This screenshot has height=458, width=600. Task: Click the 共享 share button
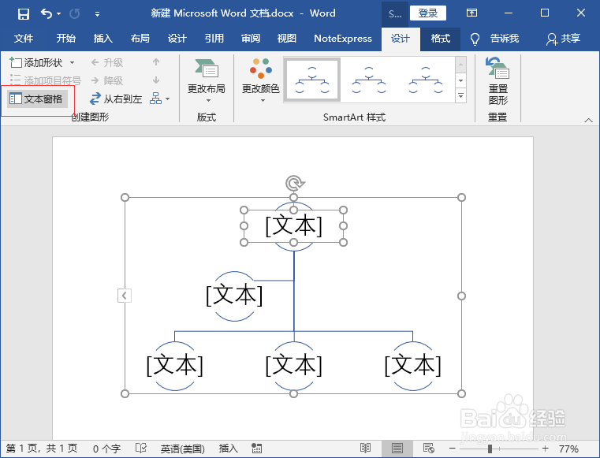[x=563, y=39]
